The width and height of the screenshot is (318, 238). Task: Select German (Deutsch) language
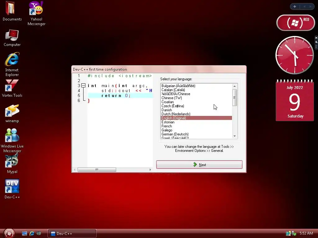point(196,134)
